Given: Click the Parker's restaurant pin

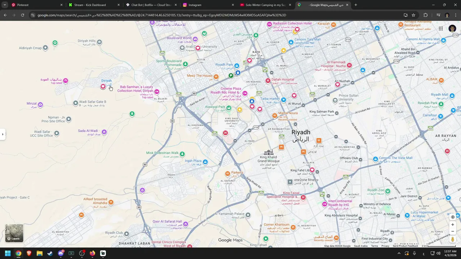Looking at the screenshot, I should tap(227, 174).
